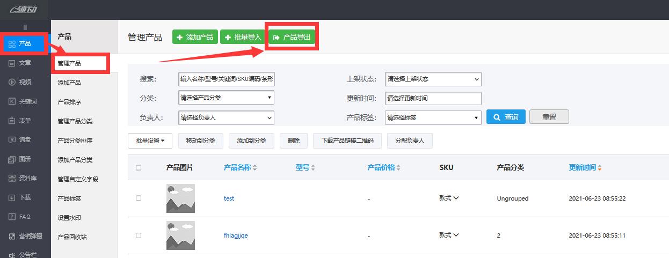This screenshot has height=258, width=669.
Task: Open 文章 section via its sidebar icon
Action: 12,63
